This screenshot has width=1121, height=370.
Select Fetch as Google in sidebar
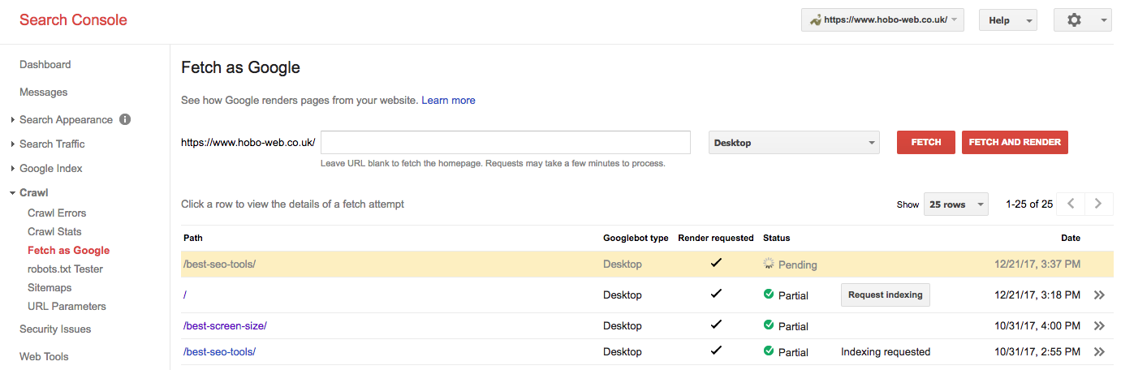point(68,250)
